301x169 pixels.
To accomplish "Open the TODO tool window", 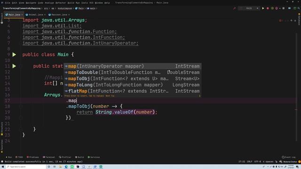I will point(19,157).
